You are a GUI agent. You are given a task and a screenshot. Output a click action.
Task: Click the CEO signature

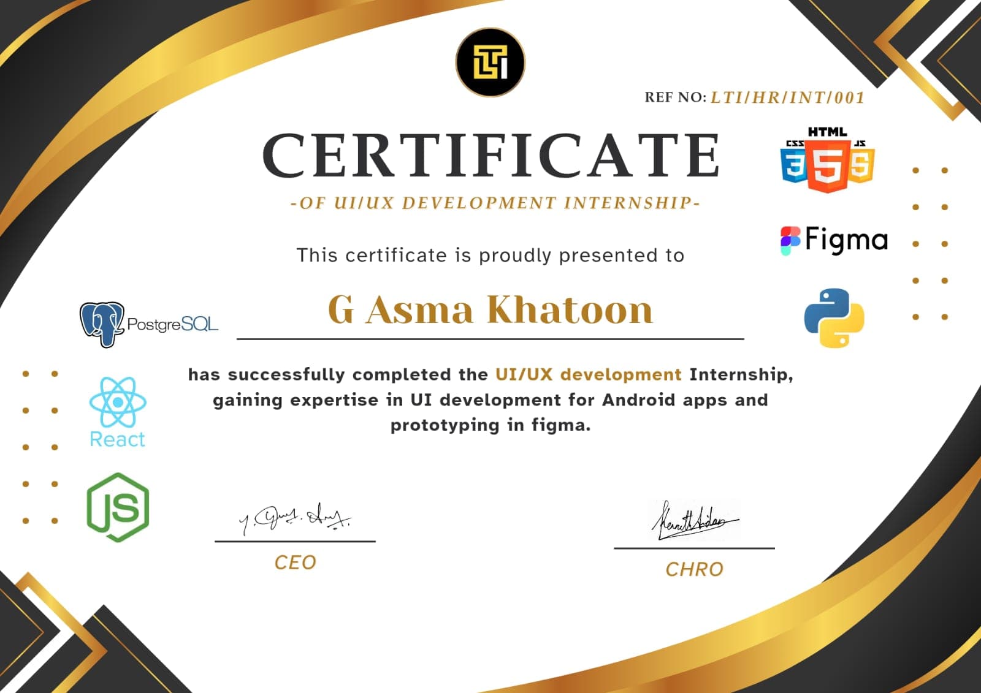tap(295, 519)
